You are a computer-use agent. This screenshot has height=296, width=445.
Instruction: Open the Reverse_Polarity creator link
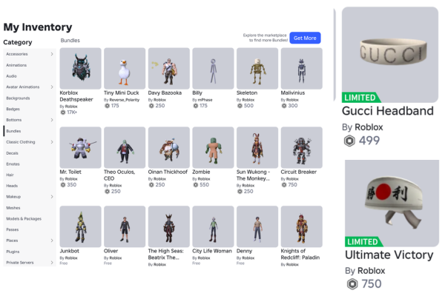click(x=125, y=100)
